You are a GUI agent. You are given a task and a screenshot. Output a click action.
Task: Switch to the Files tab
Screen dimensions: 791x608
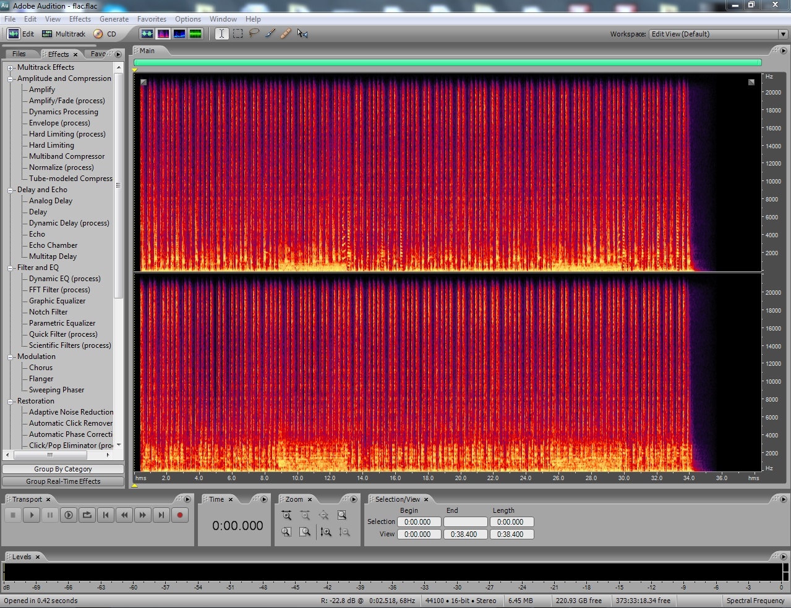19,54
